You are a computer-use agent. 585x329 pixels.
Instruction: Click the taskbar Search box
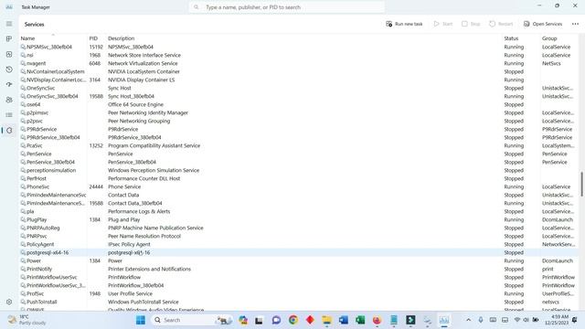192,320
